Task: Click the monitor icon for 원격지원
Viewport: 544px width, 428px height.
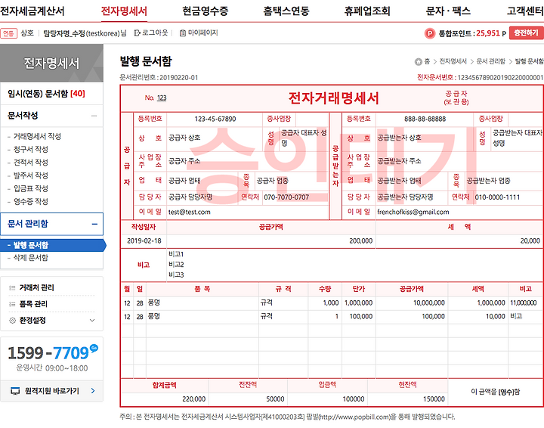Action: (x=15, y=391)
